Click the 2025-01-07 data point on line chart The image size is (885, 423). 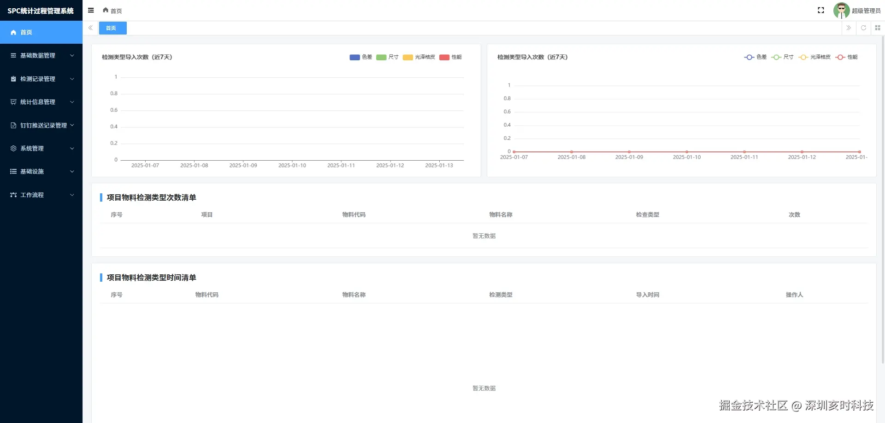pos(514,152)
